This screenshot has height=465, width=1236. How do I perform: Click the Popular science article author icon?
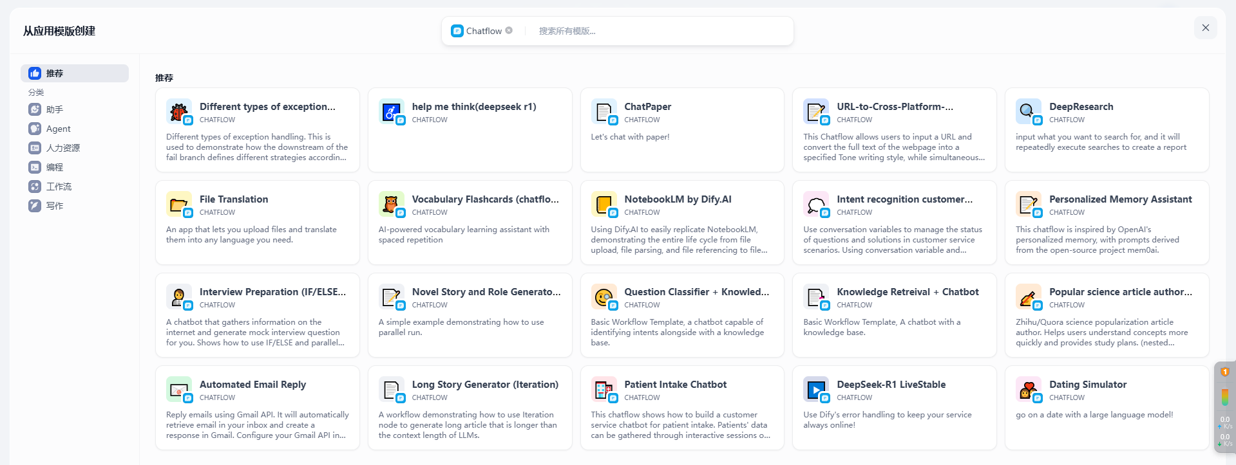1029,297
